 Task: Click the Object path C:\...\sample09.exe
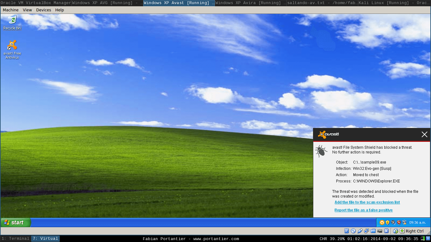369,162
